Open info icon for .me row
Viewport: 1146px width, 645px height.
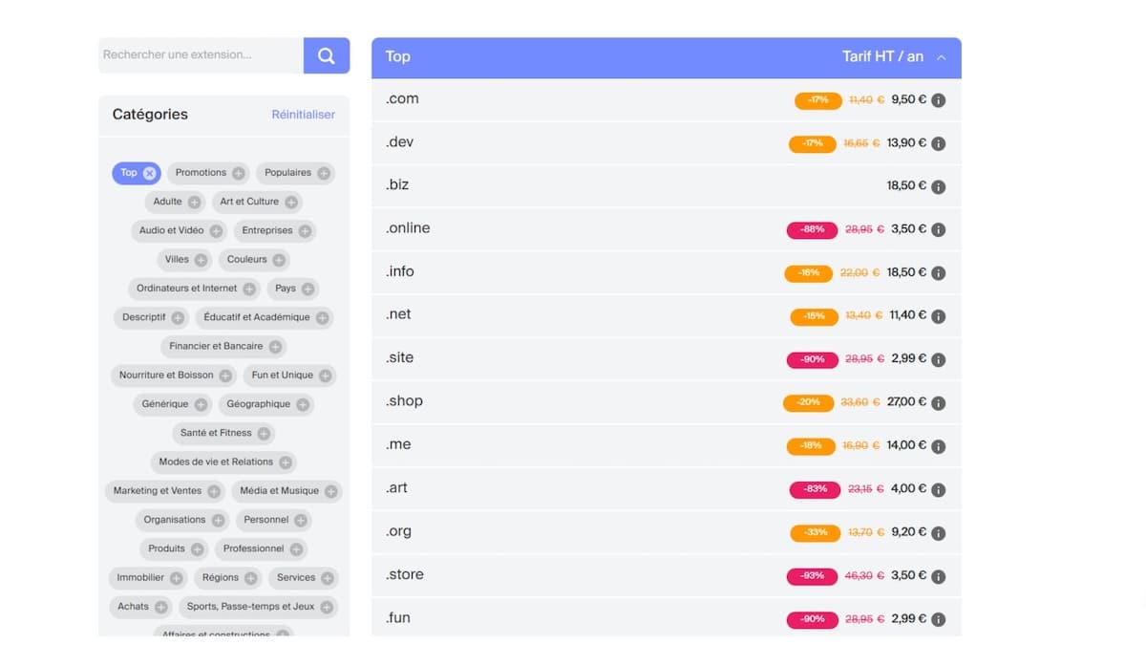[x=939, y=446]
